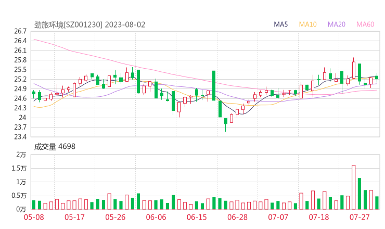Click the 1万 volume axis label
This screenshot has height=229, width=385.
tap(21, 182)
